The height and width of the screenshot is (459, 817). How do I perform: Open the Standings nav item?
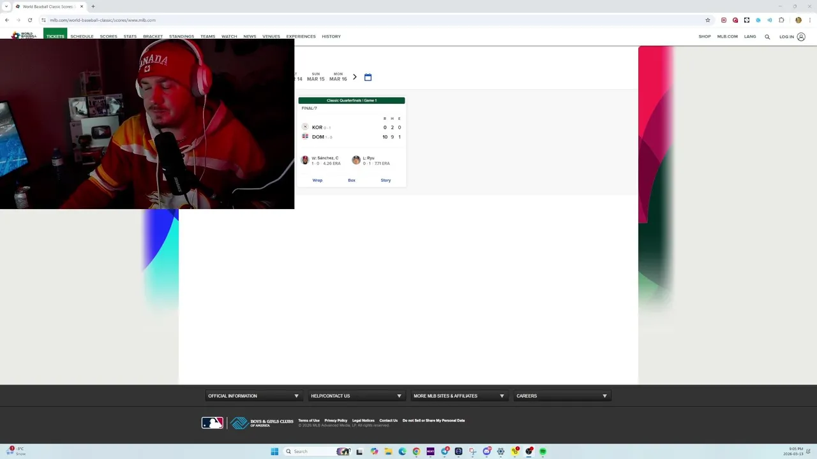[181, 36]
